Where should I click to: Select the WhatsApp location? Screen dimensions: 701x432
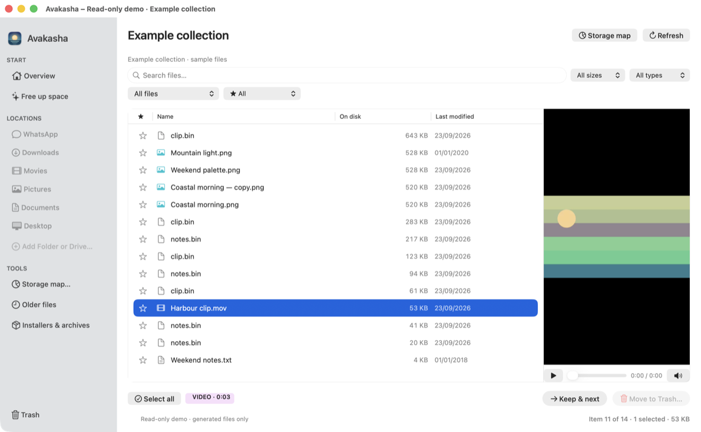(35, 134)
